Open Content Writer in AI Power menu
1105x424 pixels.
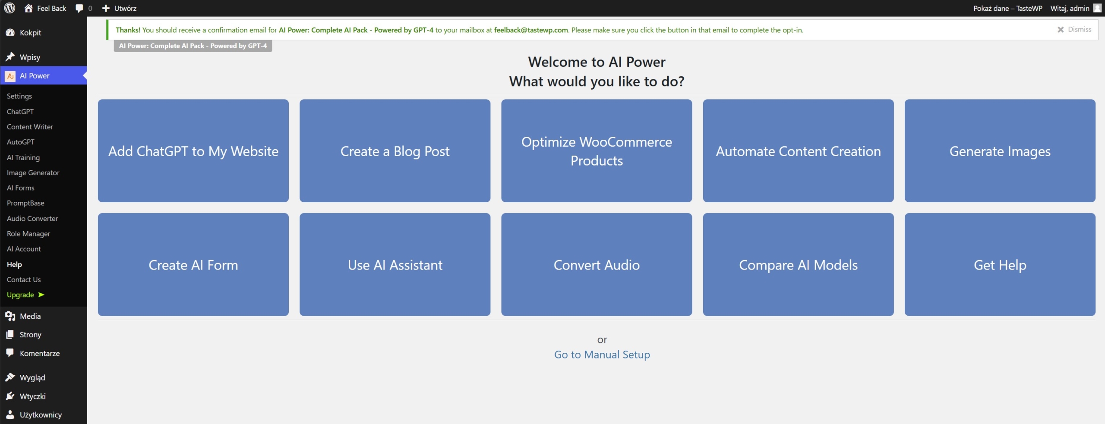pyautogui.click(x=30, y=127)
